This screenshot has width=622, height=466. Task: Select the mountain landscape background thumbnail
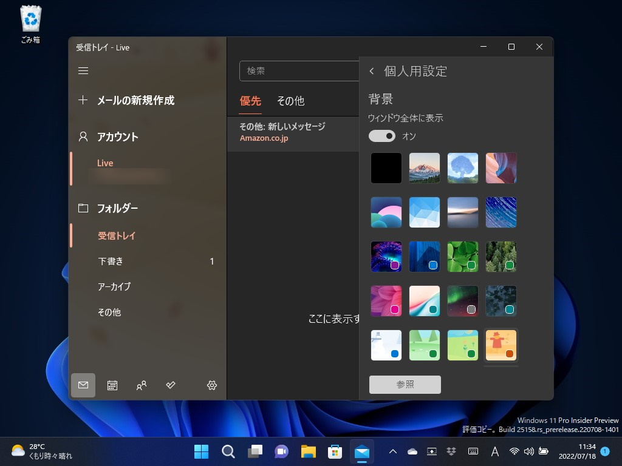424,168
